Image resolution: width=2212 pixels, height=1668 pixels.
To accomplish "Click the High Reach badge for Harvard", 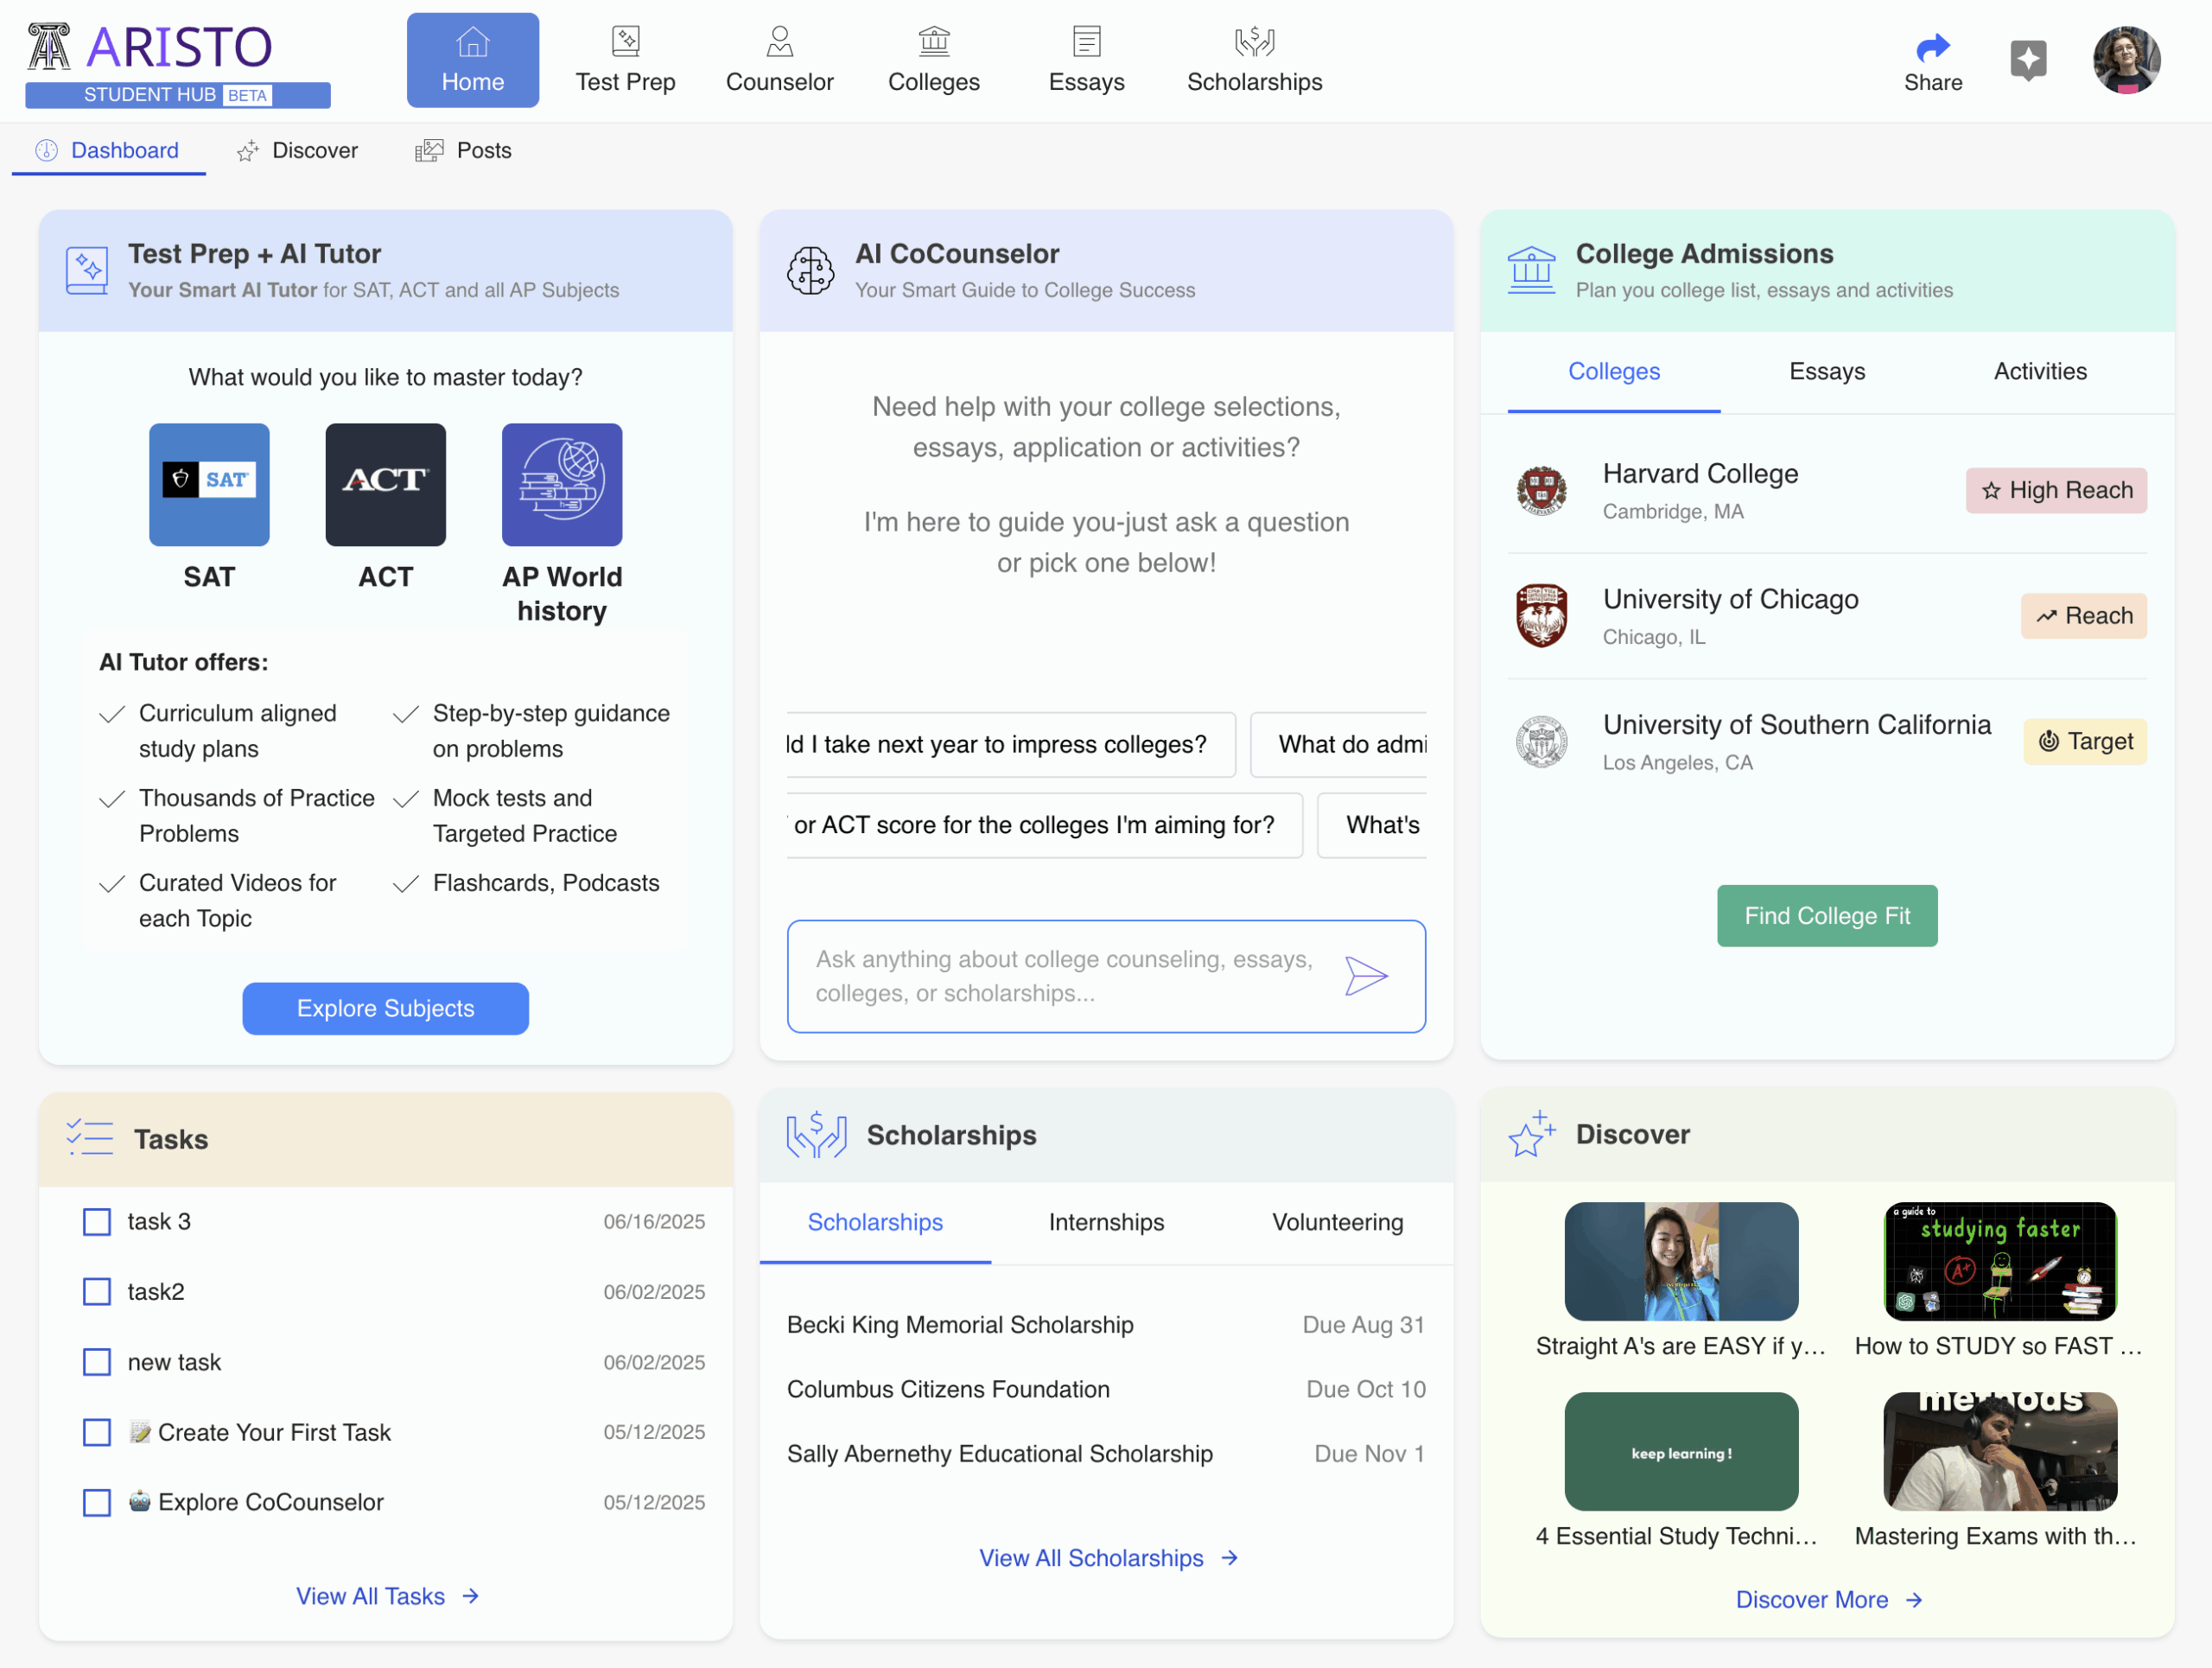I will pos(2055,490).
